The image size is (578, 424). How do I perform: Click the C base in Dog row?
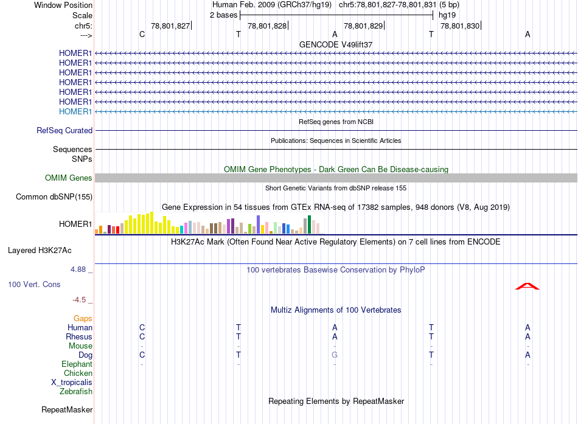click(x=142, y=355)
